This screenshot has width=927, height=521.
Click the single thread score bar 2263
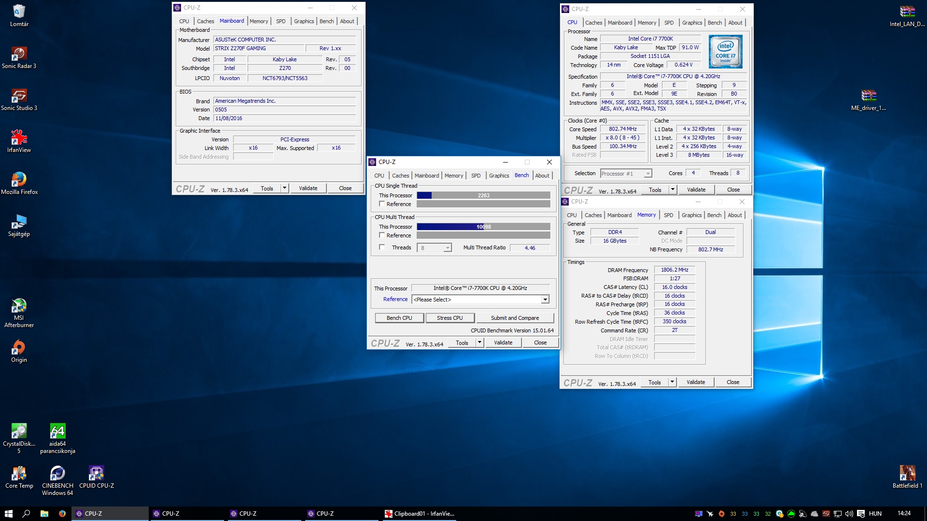coord(483,195)
